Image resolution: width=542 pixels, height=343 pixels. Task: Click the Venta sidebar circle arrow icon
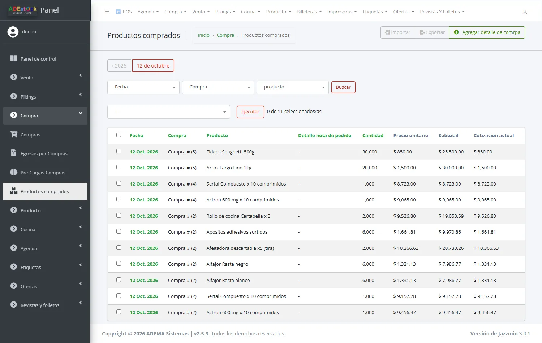click(14, 77)
